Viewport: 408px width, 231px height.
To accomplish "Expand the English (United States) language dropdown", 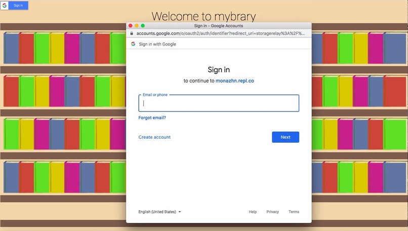I will pyautogui.click(x=159, y=212).
